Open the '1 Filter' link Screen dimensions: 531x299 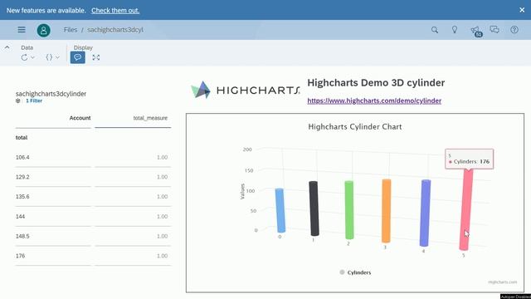coord(34,100)
